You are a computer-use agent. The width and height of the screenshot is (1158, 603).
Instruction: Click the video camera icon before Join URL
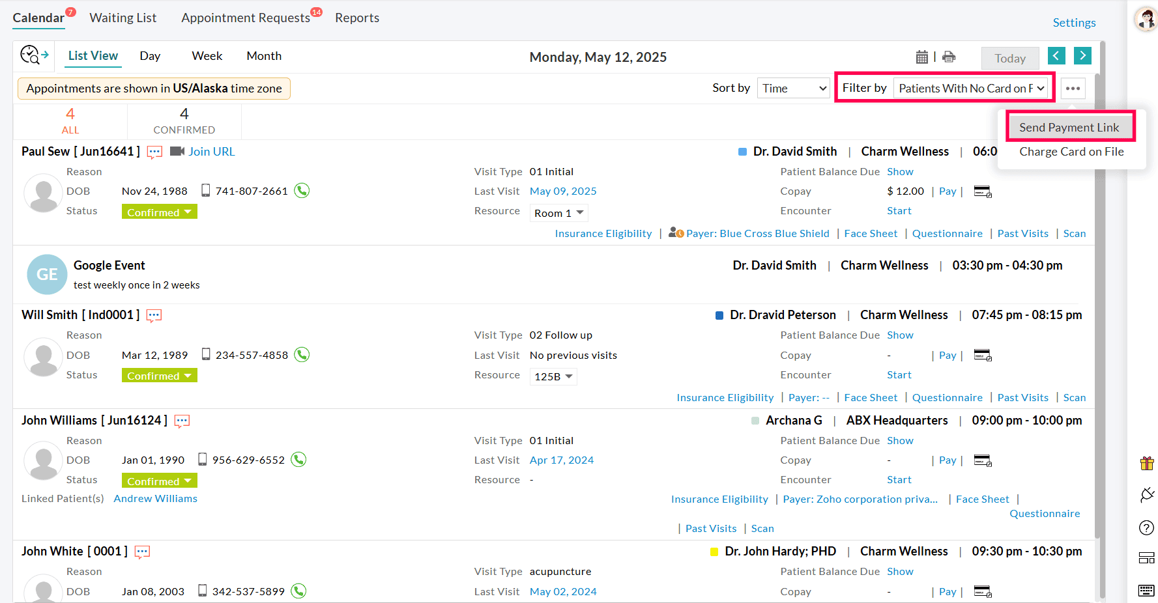(176, 151)
